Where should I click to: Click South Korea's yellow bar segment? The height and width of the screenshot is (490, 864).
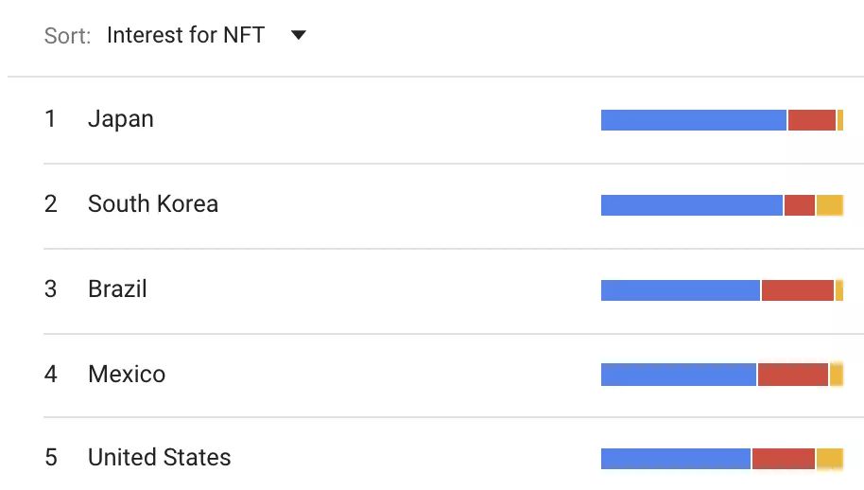point(830,205)
